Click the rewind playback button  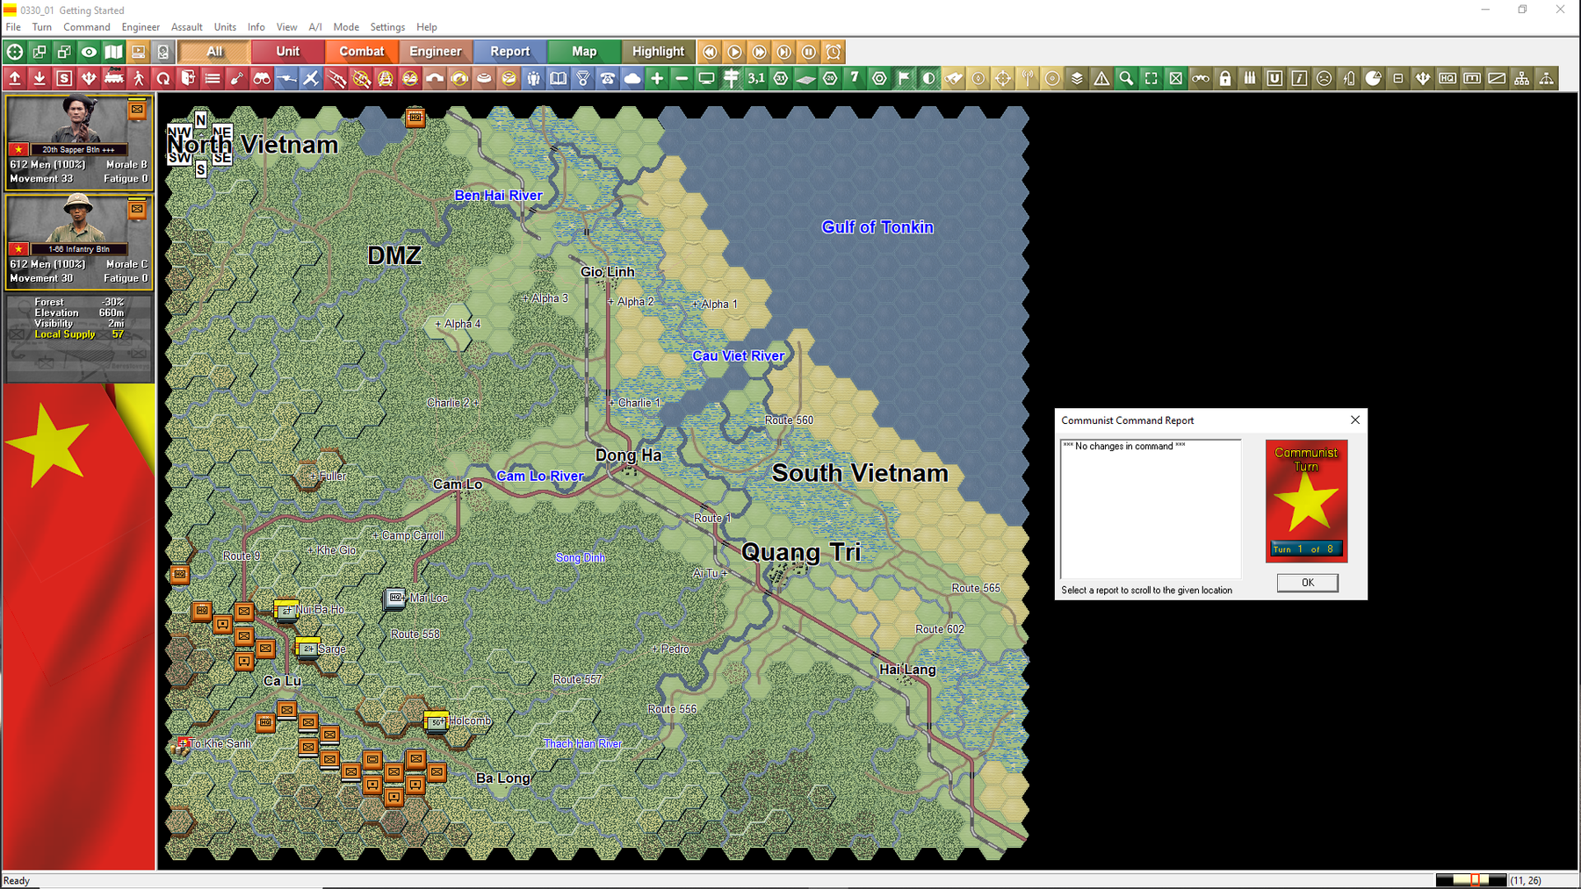click(710, 52)
